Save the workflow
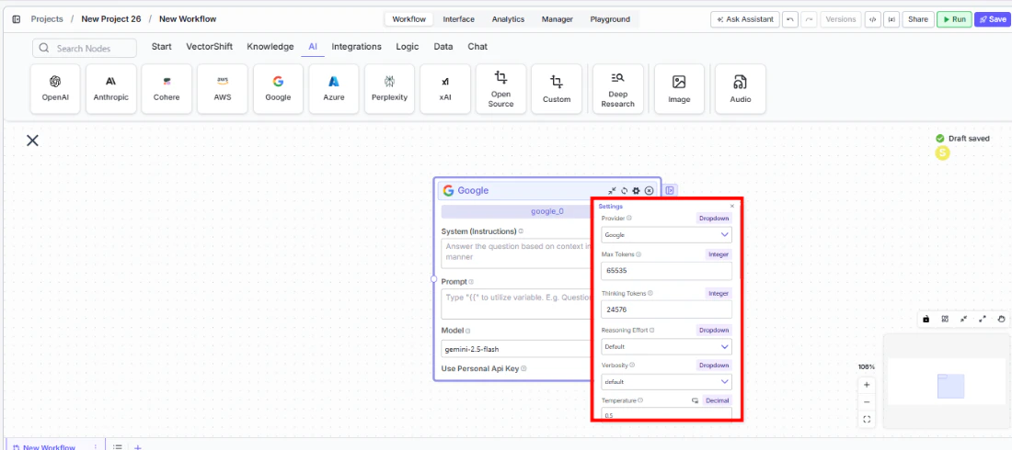The width and height of the screenshot is (1012, 450). 993,19
